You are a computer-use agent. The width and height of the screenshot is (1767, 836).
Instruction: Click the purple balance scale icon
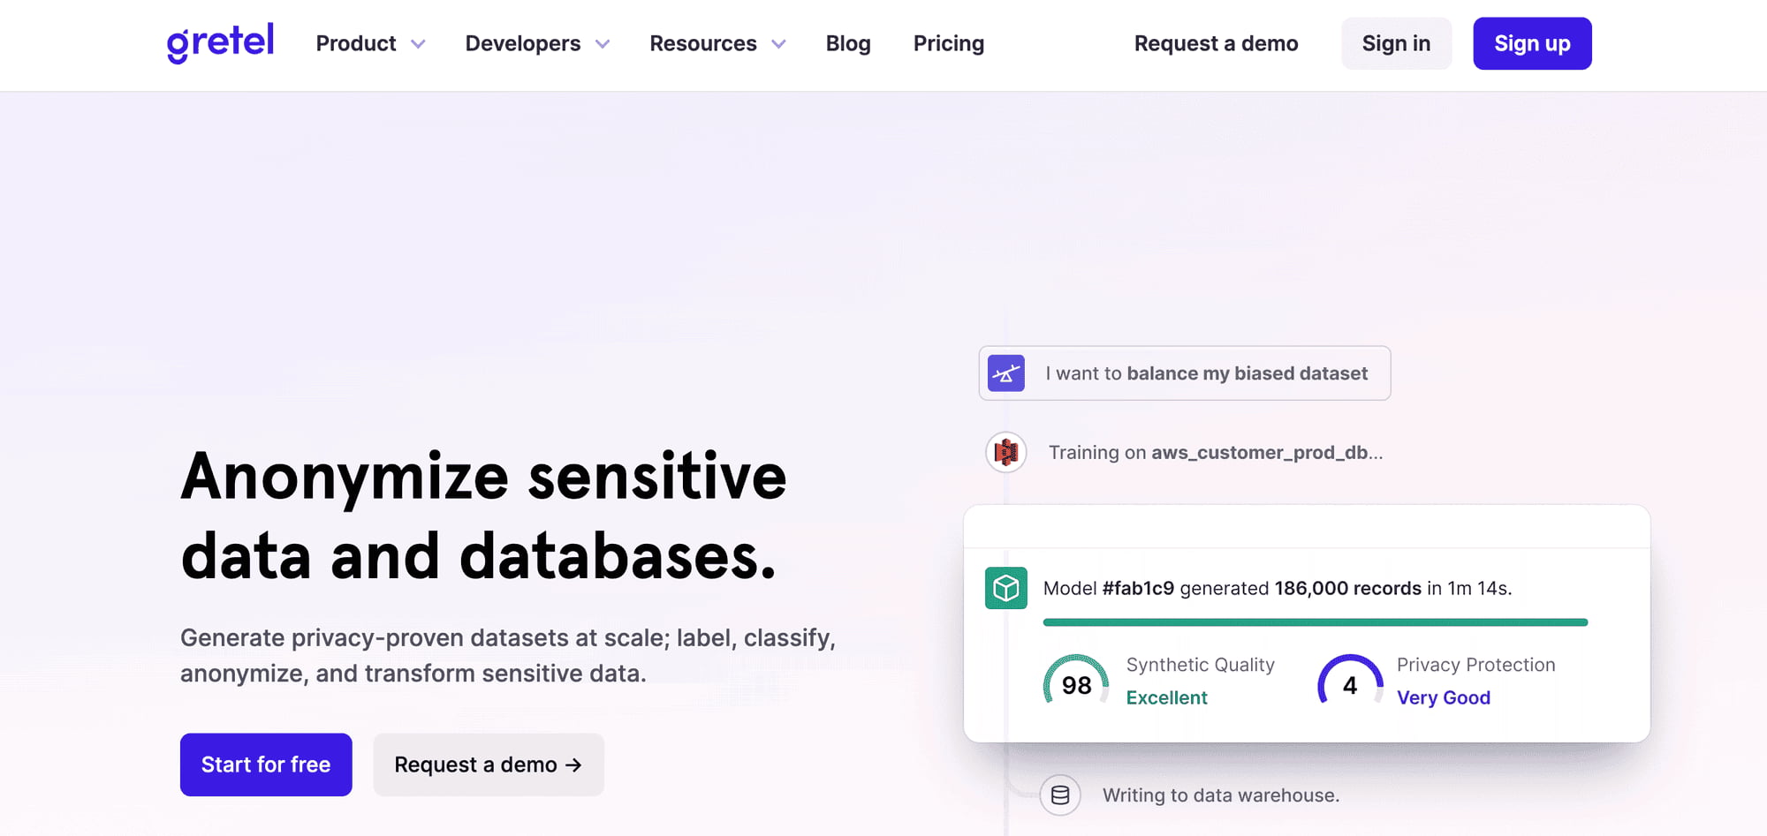(1005, 373)
